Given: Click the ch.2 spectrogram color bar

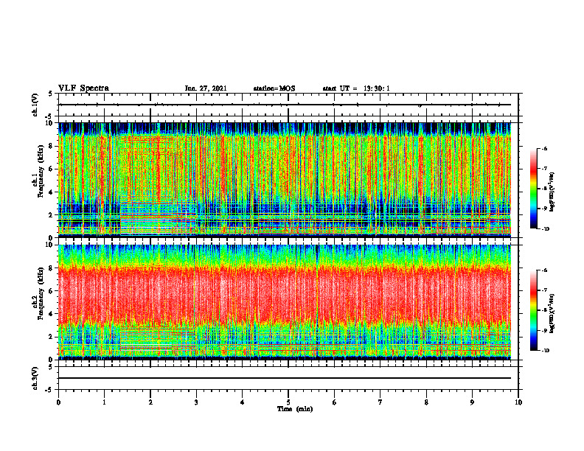Looking at the screenshot, I should tap(533, 310).
